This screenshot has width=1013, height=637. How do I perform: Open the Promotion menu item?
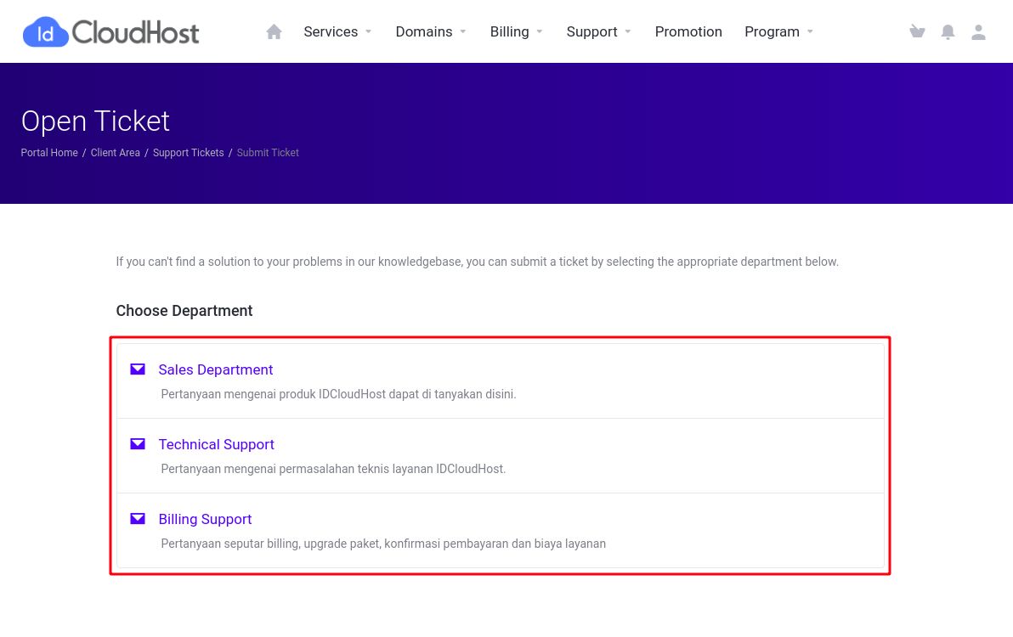pos(688,31)
